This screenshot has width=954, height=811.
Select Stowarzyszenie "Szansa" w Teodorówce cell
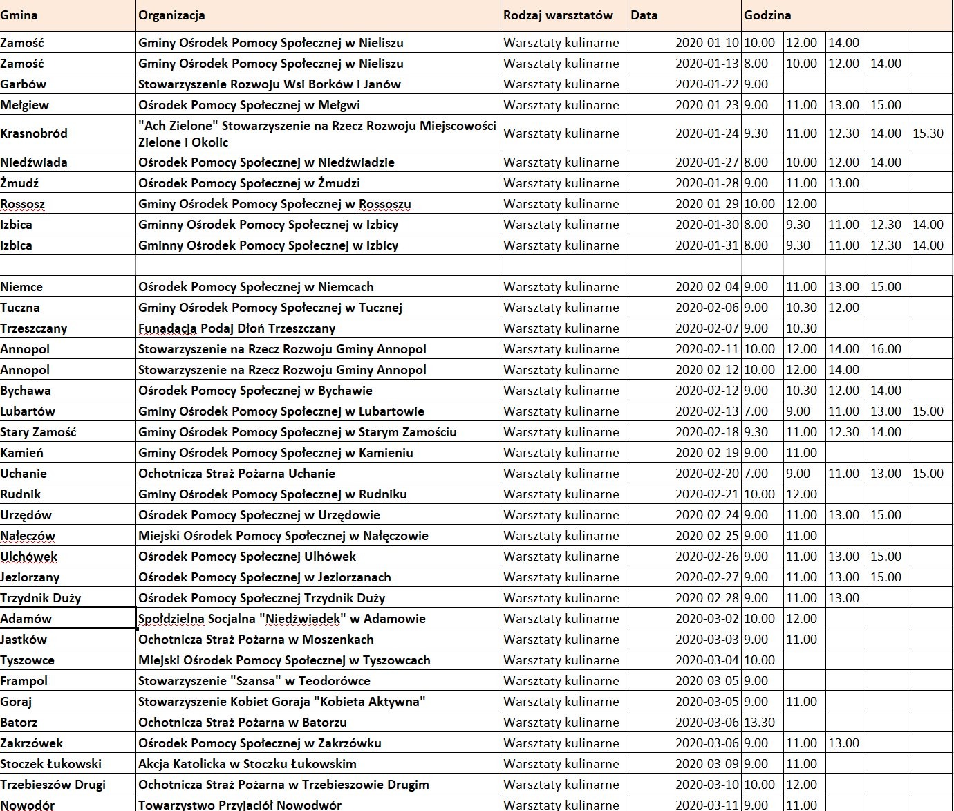coord(318,681)
